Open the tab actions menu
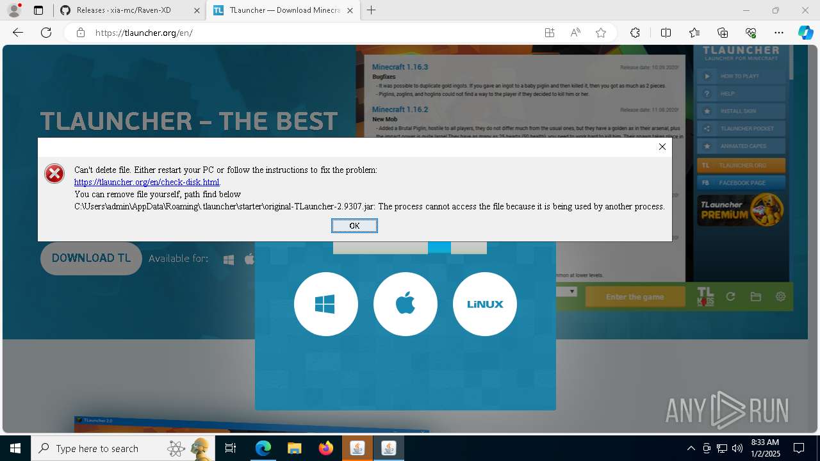The image size is (820, 461). pos(38,10)
